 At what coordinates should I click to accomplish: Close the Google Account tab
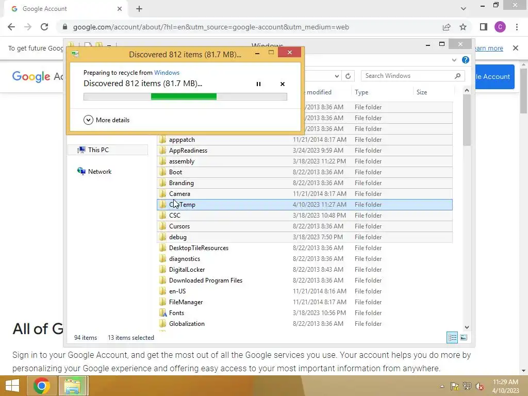pos(120,9)
